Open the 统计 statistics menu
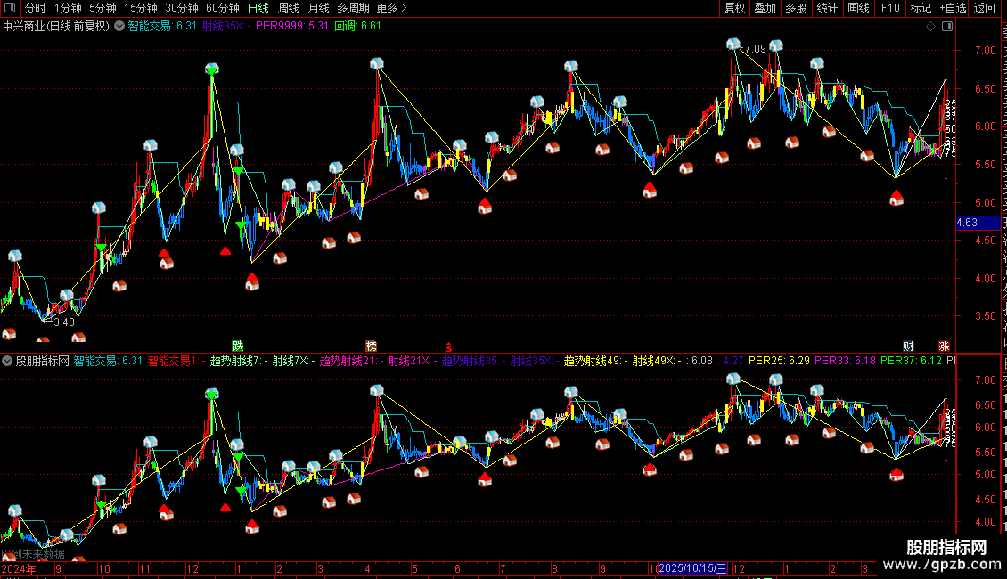The image size is (1007, 579). (827, 8)
